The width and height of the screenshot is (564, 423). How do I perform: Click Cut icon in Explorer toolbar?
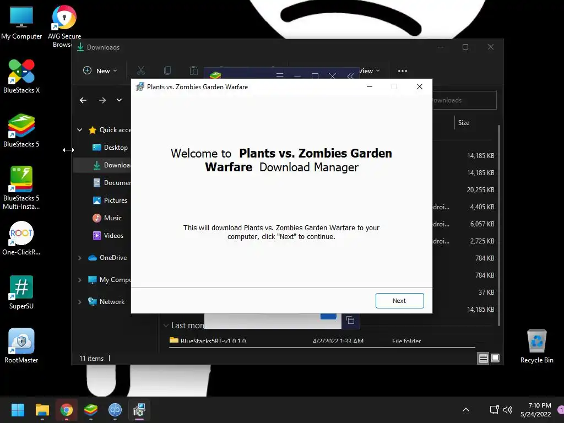140,71
